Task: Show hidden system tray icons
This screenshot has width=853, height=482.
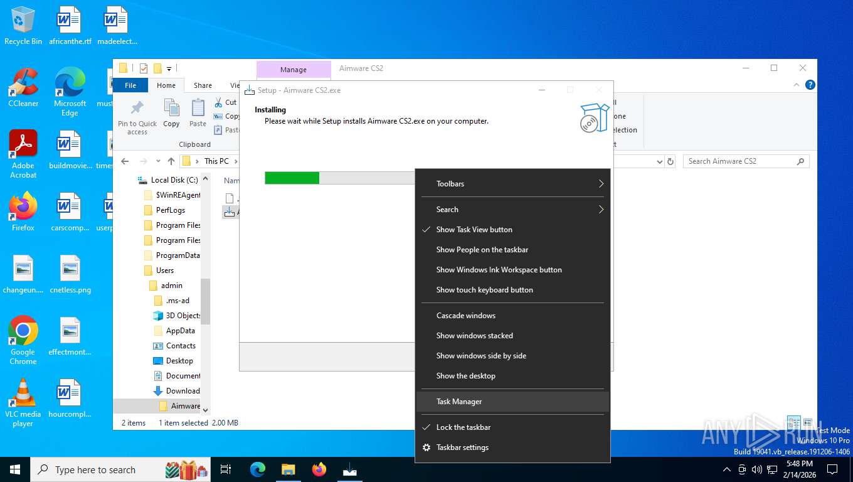Action: pos(727,469)
